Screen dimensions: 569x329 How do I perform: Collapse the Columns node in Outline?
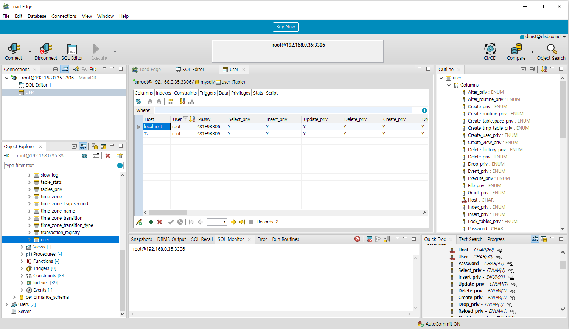pos(449,85)
